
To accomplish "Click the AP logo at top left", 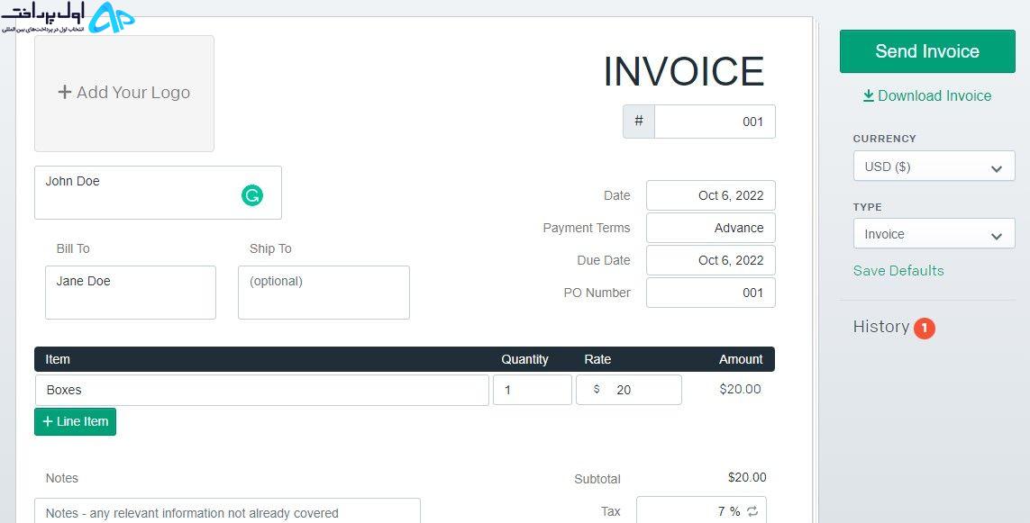I will (111, 18).
